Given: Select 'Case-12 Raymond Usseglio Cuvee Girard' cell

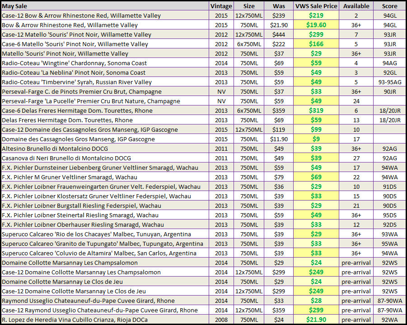Looking at the screenshot, I should point(105,310).
